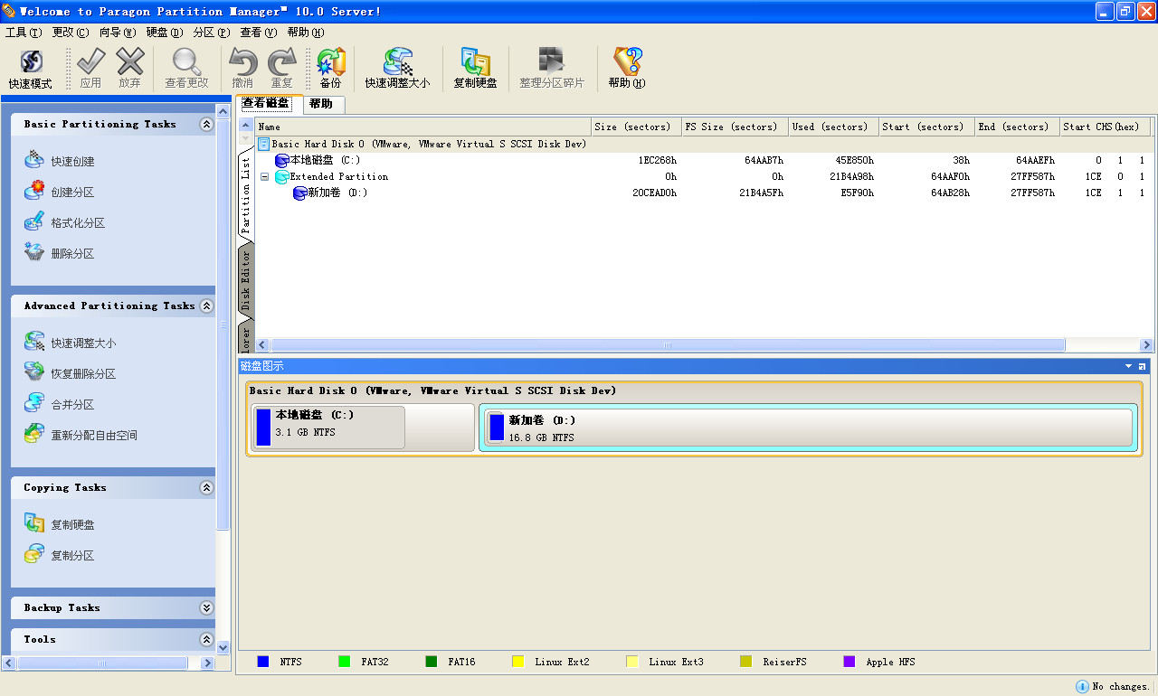Open the 分区 menu
The image size is (1158, 696).
[x=211, y=33]
